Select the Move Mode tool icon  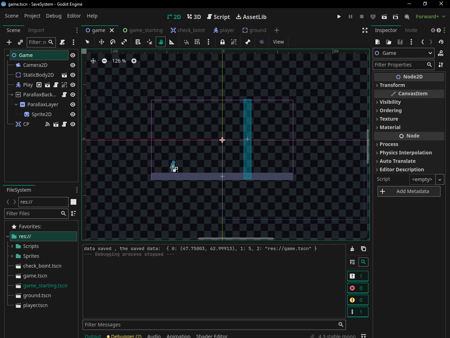(102, 42)
